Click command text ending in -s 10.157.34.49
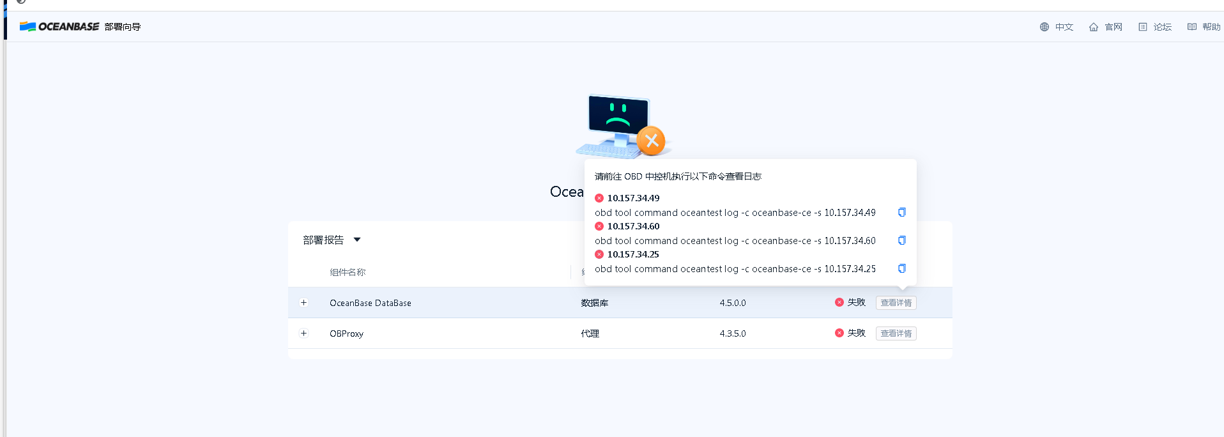This screenshot has width=1224, height=437. pyautogui.click(x=735, y=213)
